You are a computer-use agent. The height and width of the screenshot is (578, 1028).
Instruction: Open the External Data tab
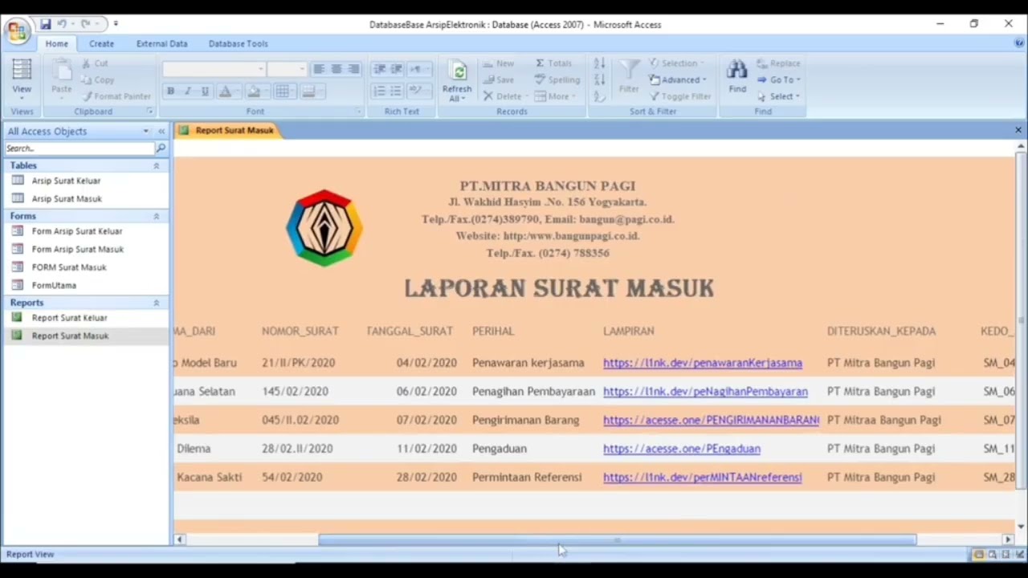pos(161,43)
